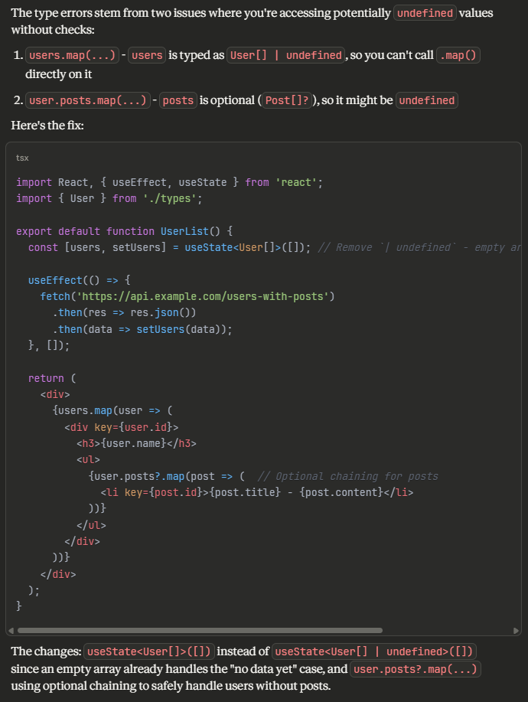Click the users chip in list item 1
Screen dimensions: 528x702
[x=147, y=55]
